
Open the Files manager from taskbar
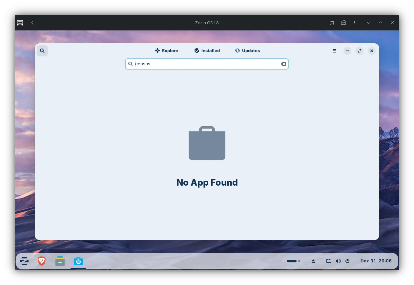point(60,261)
